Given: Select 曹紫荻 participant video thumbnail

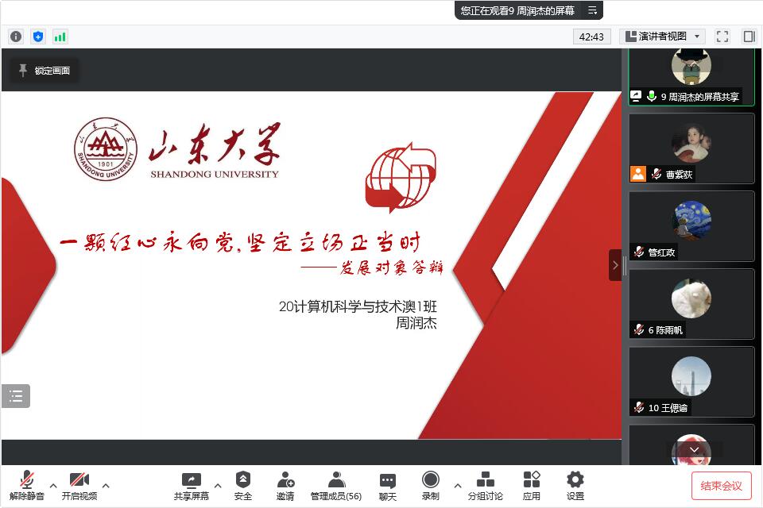Looking at the screenshot, I should pos(691,148).
